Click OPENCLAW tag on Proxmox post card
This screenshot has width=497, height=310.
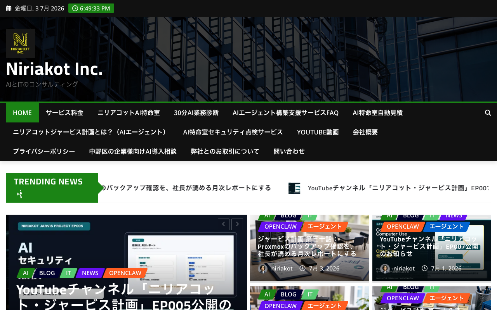pyautogui.click(x=280, y=227)
